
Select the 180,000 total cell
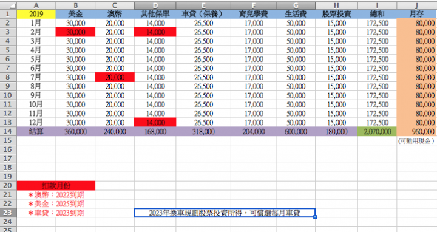(336, 132)
